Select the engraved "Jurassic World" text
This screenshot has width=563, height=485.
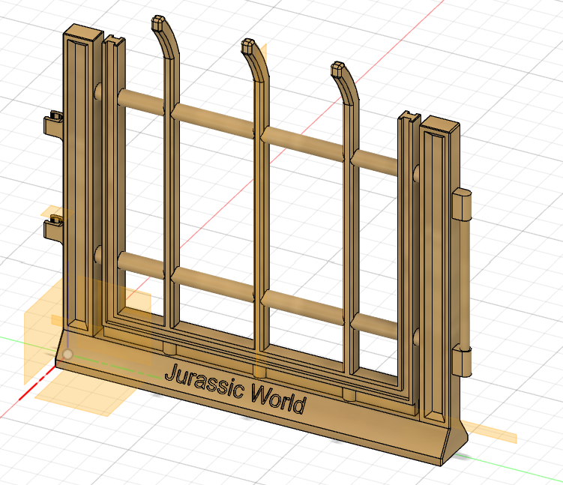pyautogui.click(x=235, y=389)
